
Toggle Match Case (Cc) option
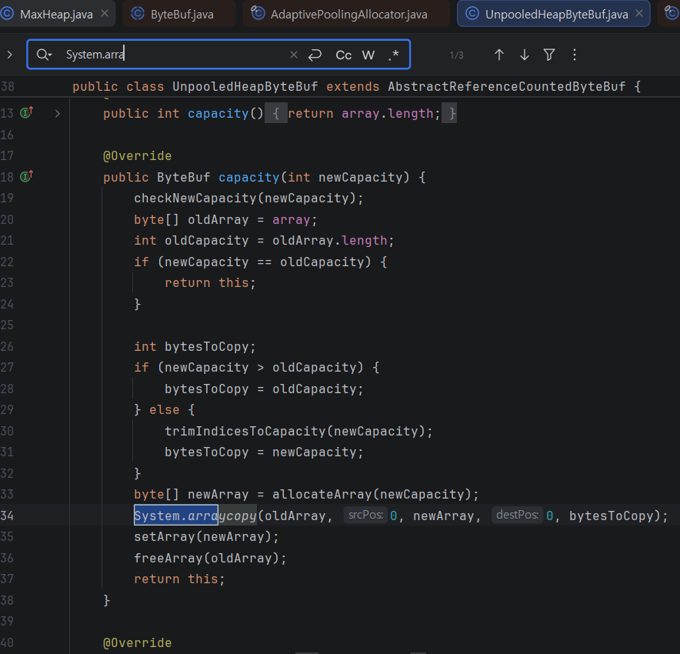click(x=344, y=55)
